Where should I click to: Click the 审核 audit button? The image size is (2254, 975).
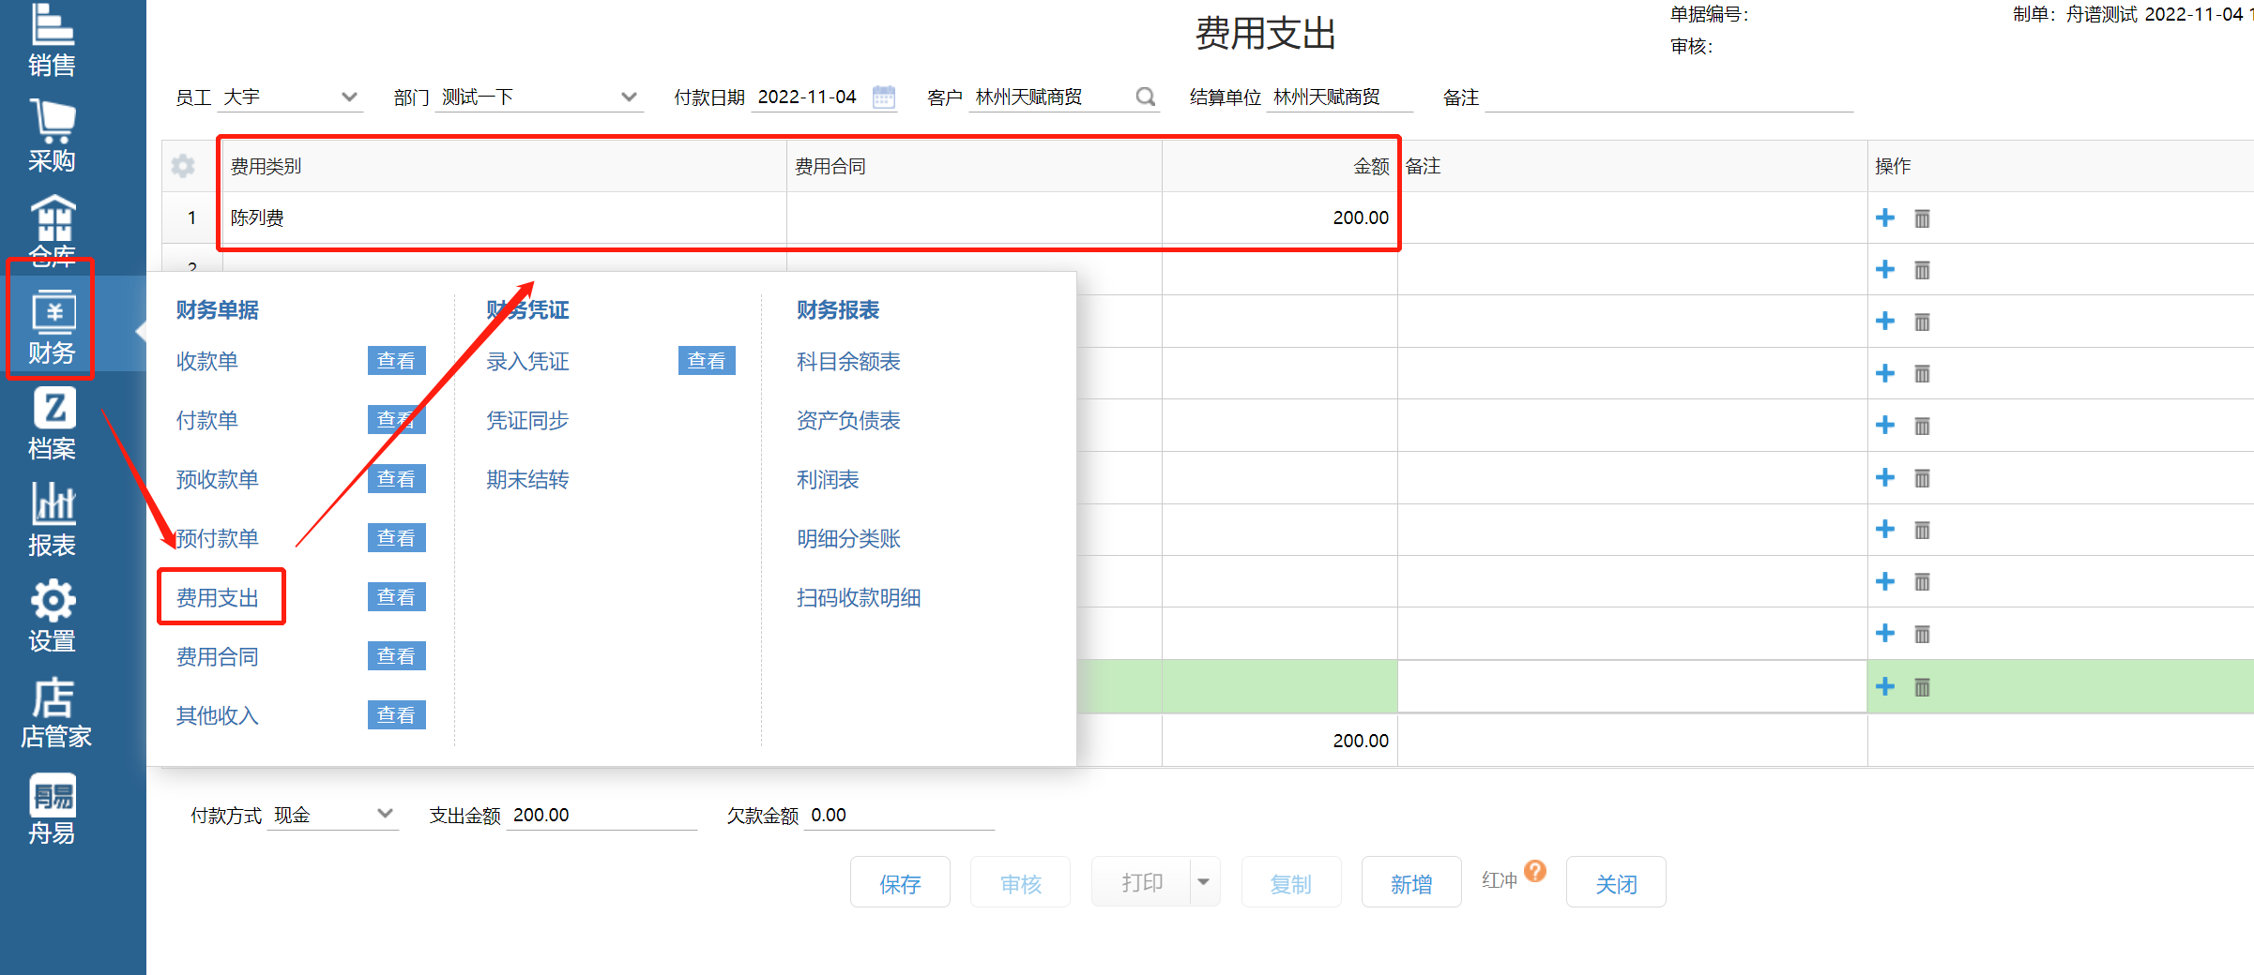[1020, 882]
